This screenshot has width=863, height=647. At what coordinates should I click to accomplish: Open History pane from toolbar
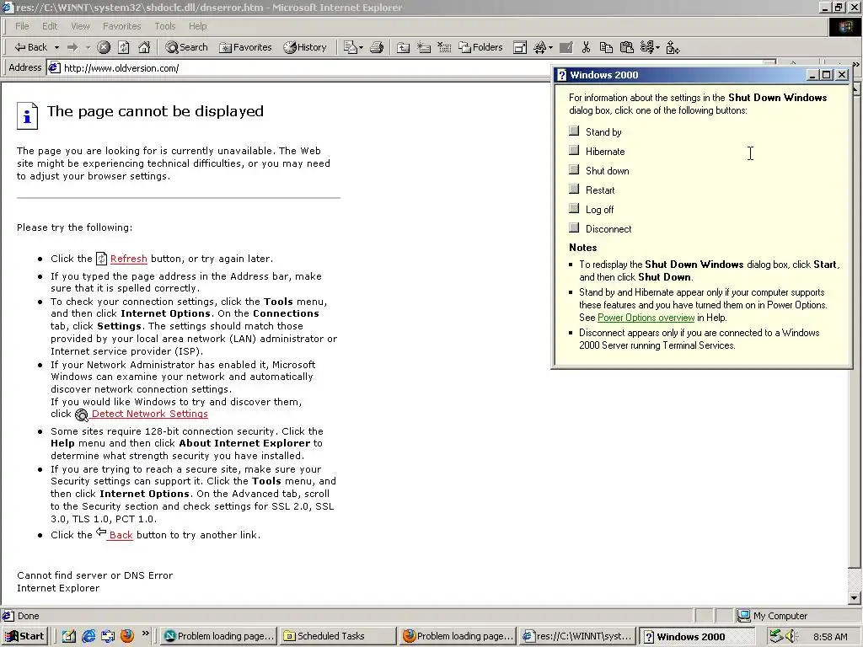tap(305, 47)
